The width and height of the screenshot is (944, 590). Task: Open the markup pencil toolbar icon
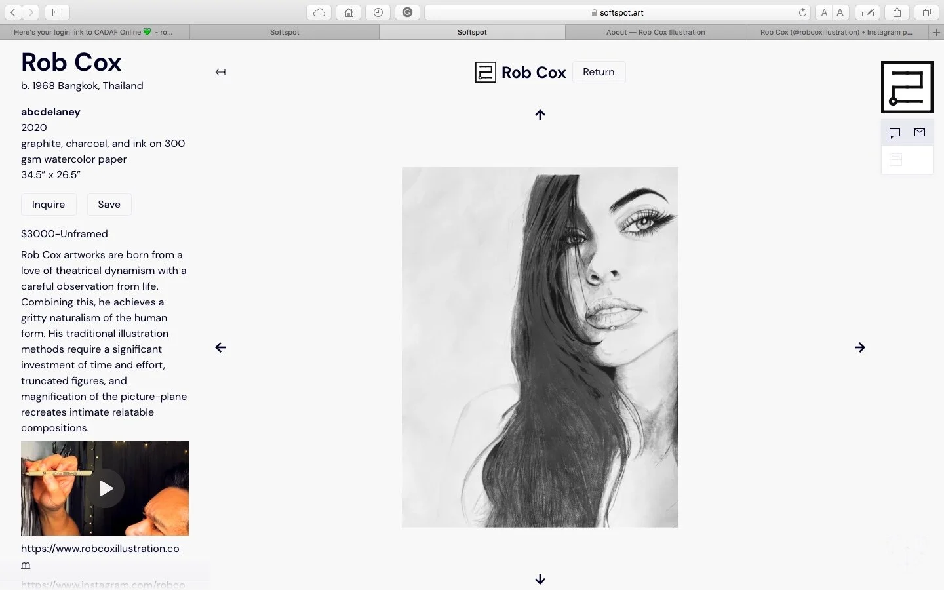click(867, 12)
